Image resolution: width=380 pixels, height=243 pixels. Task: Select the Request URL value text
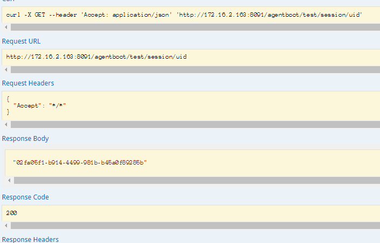96,57
